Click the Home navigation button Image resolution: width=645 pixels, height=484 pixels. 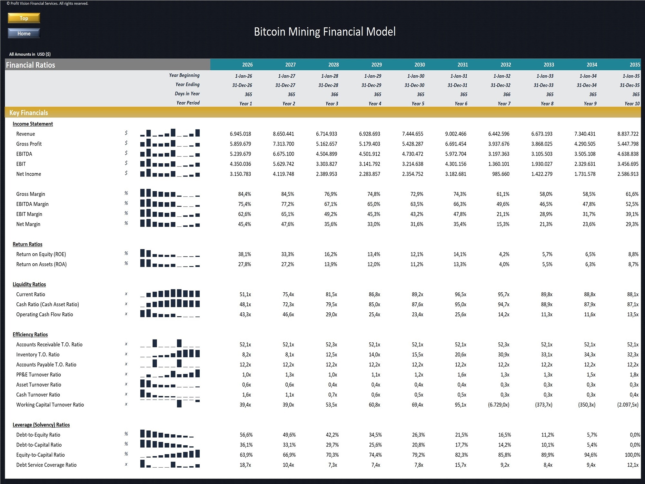[x=24, y=33]
